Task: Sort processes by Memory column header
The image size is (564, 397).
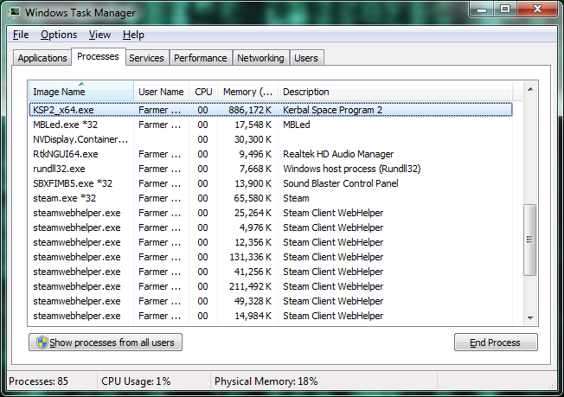Action: pyautogui.click(x=247, y=92)
